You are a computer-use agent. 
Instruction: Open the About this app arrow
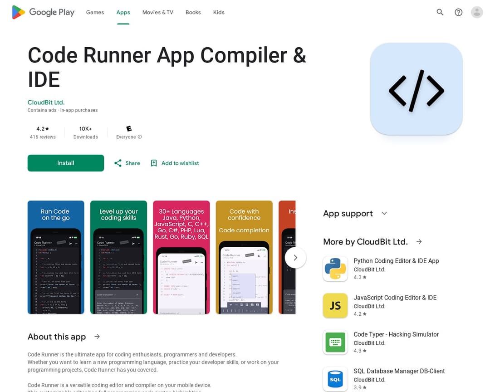pyautogui.click(x=97, y=337)
